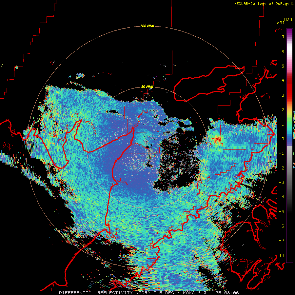Click the 4 value on the color scale

pyautogui.click(x=283, y=81)
